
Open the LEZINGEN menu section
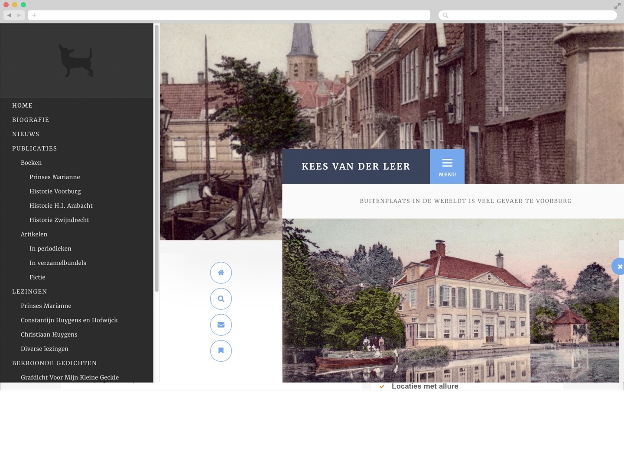[29, 292]
